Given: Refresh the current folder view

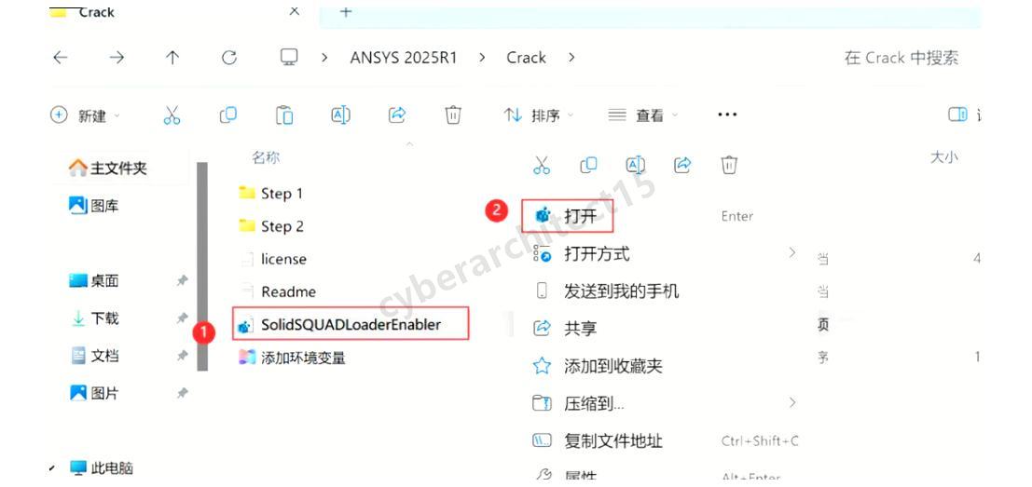Looking at the screenshot, I should point(229,58).
